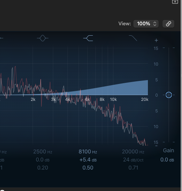Click the plus icon above gain scale
The image size is (182, 191).
(156, 40)
